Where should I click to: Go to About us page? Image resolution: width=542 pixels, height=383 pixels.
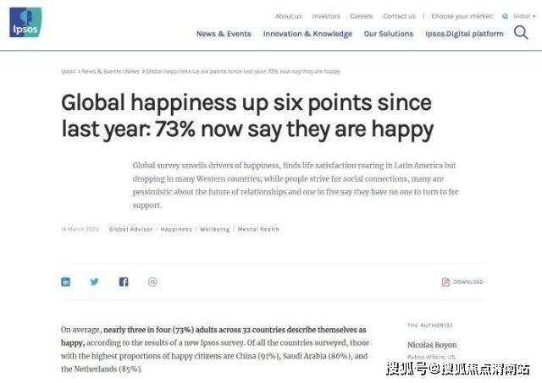tap(288, 16)
